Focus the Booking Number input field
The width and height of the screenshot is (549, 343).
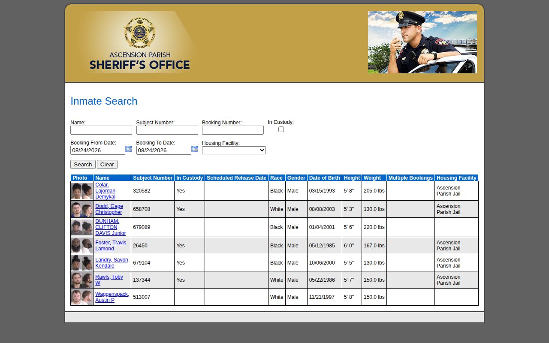tap(233, 130)
